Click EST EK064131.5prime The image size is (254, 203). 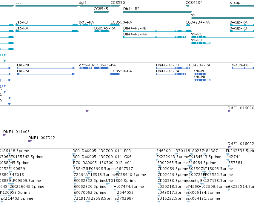click(204, 199)
